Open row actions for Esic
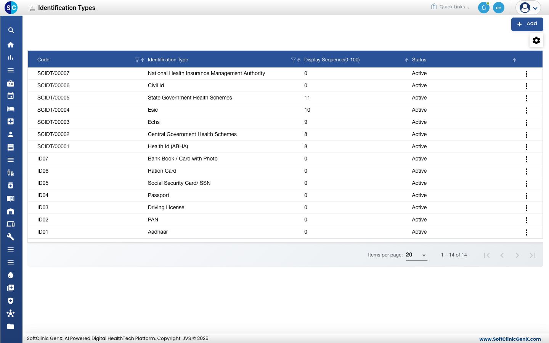Viewport: 549px width, 343px height. [527, 111]
